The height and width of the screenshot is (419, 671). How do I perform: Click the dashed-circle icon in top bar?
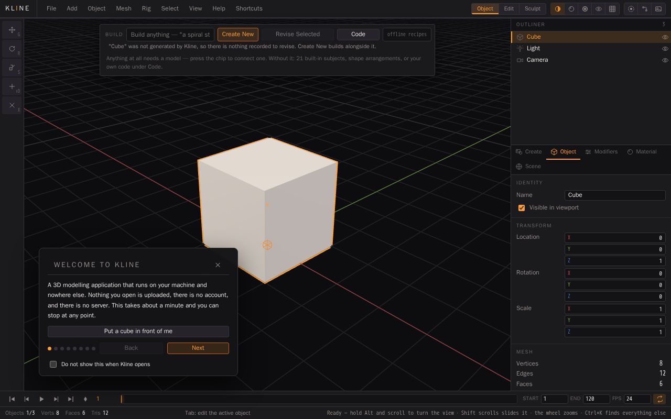tap(631, 9)
